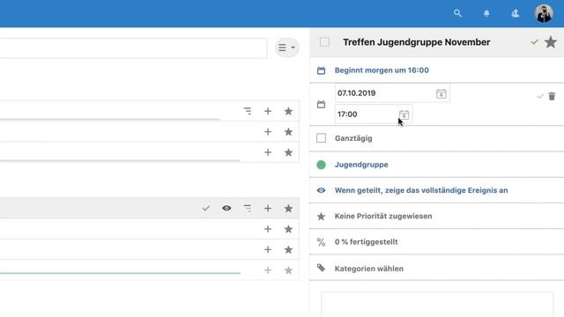Open the user avatar menu
Screen dimensions: 564x317
click(544, 14)
